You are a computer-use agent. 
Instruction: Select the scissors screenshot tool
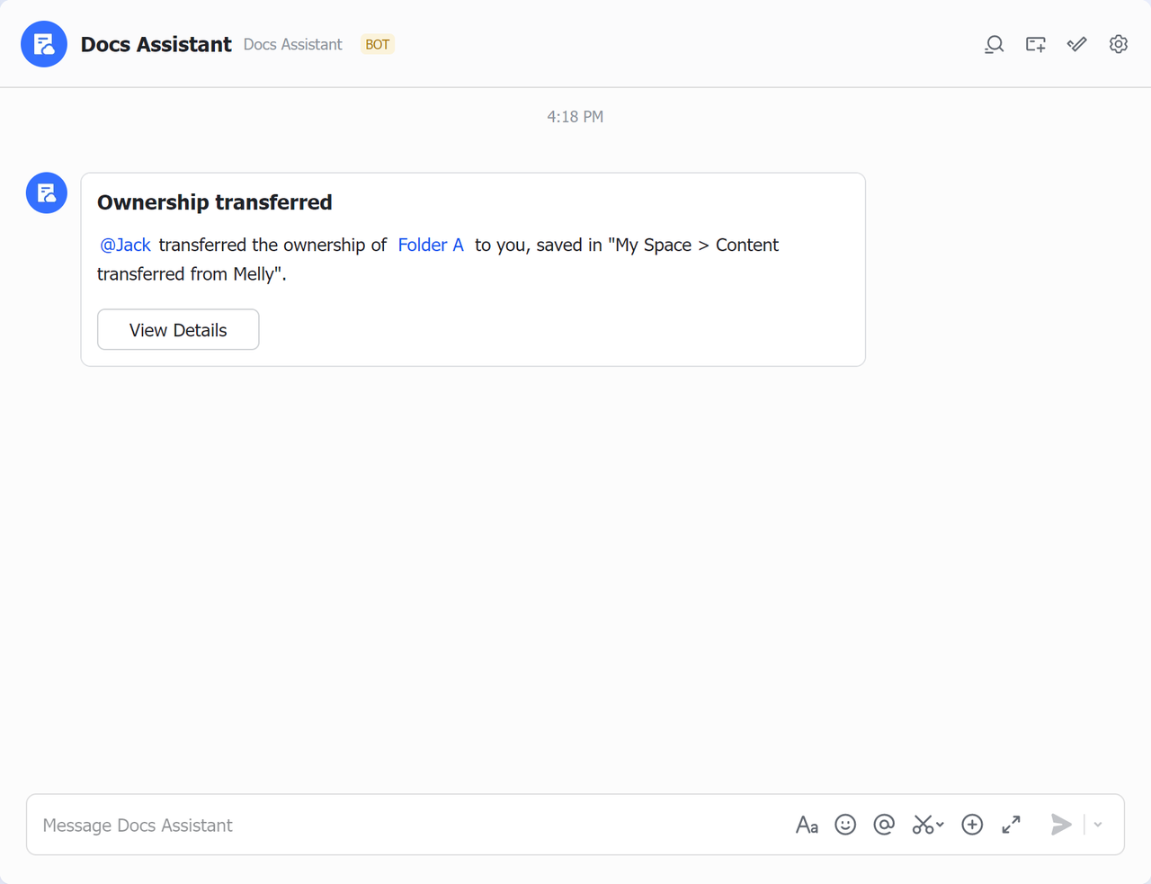click(923, 825)
